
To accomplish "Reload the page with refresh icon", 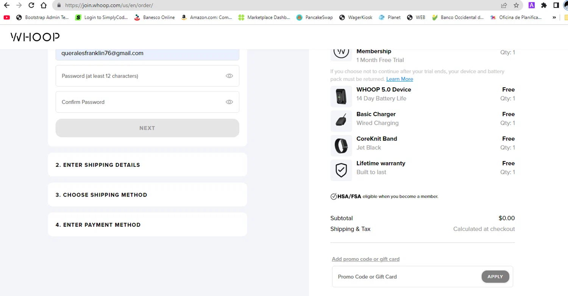I will coord(31,5).
